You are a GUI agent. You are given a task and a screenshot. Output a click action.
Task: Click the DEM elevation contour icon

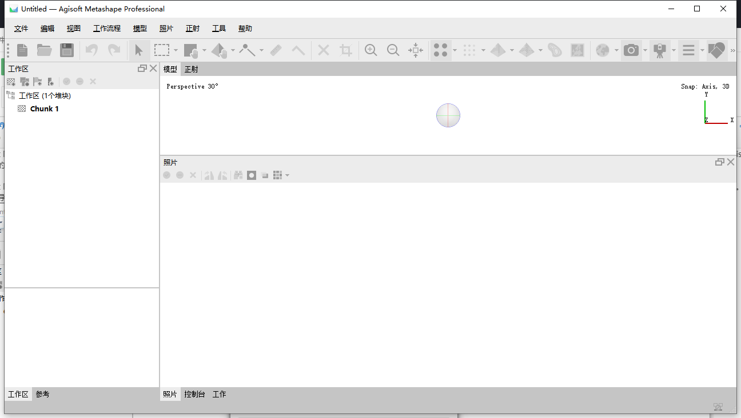tap(555, 50)
